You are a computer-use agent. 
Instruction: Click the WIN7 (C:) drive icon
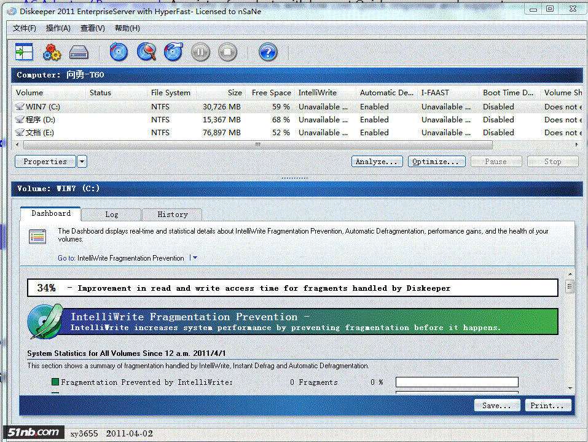tap(20, 107)
